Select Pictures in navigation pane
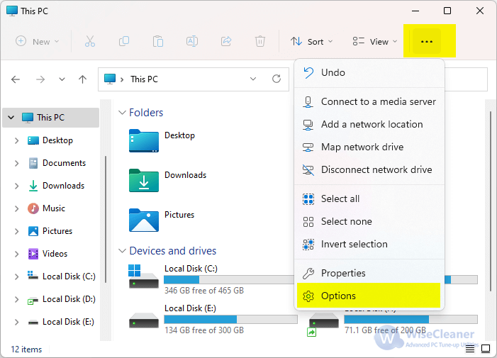 coord(57,231)
